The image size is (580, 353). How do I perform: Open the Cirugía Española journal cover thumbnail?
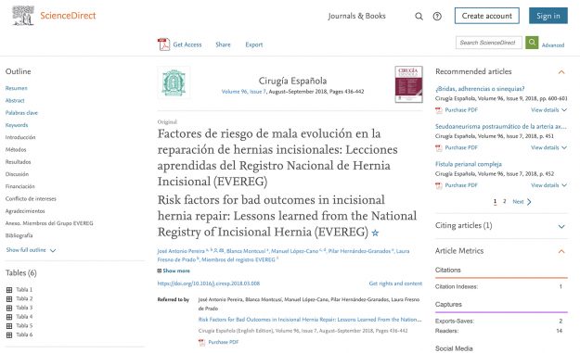click(x=408, y=84)
